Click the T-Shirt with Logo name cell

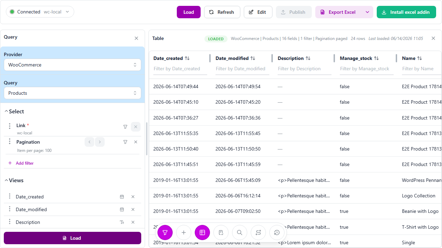tap(420, 227)
